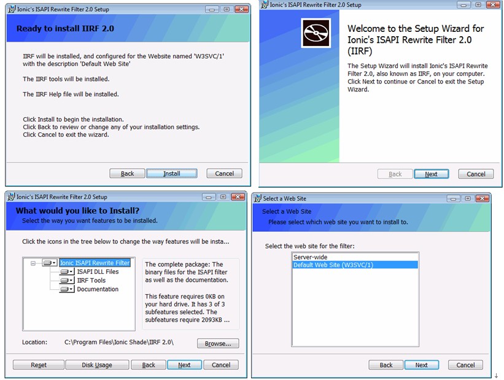Select Documentation tree item
Viewport: 504px width, 380px height.
click(98, 289)
